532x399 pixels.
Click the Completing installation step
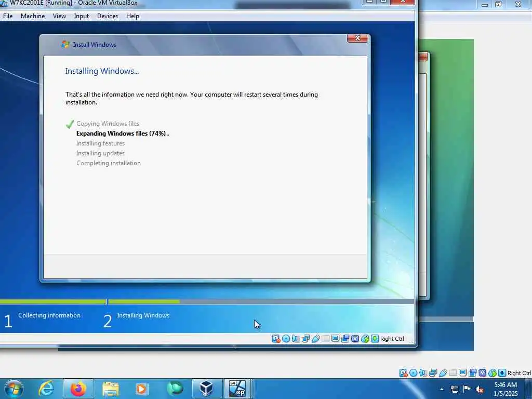pos(108,163)
